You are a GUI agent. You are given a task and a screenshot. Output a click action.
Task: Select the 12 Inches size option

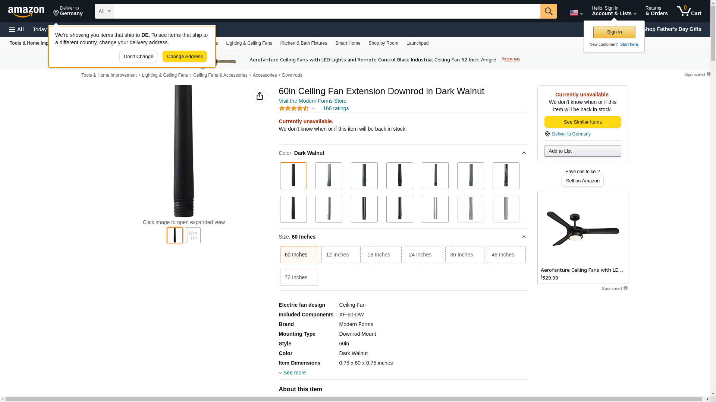(x=340, y=255)
